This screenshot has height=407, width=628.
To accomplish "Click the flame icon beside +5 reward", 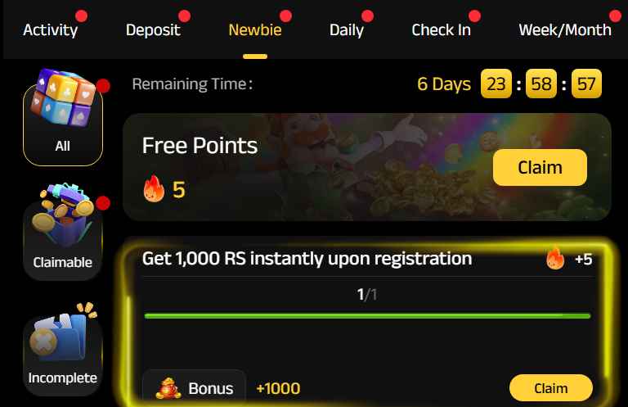I will pyautogui.click(x=555, y=258).
